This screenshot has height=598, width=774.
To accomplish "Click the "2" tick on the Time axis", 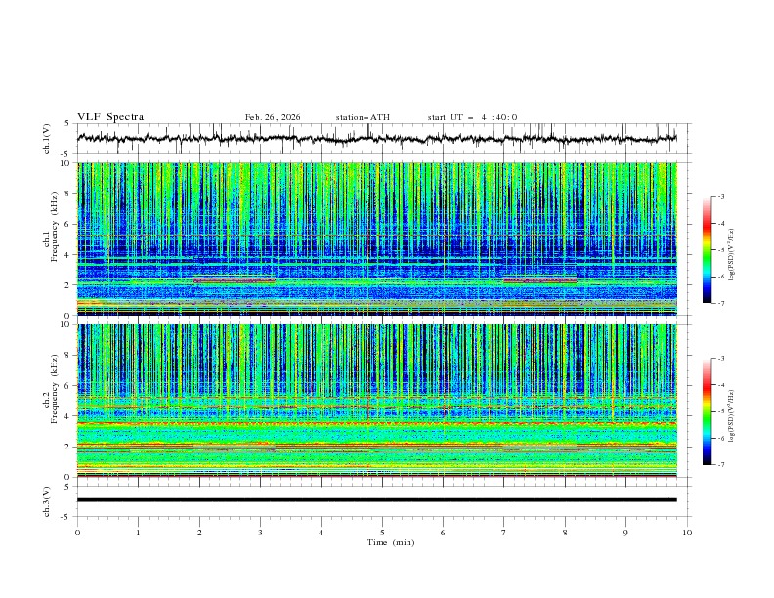I will coord(199,533).
